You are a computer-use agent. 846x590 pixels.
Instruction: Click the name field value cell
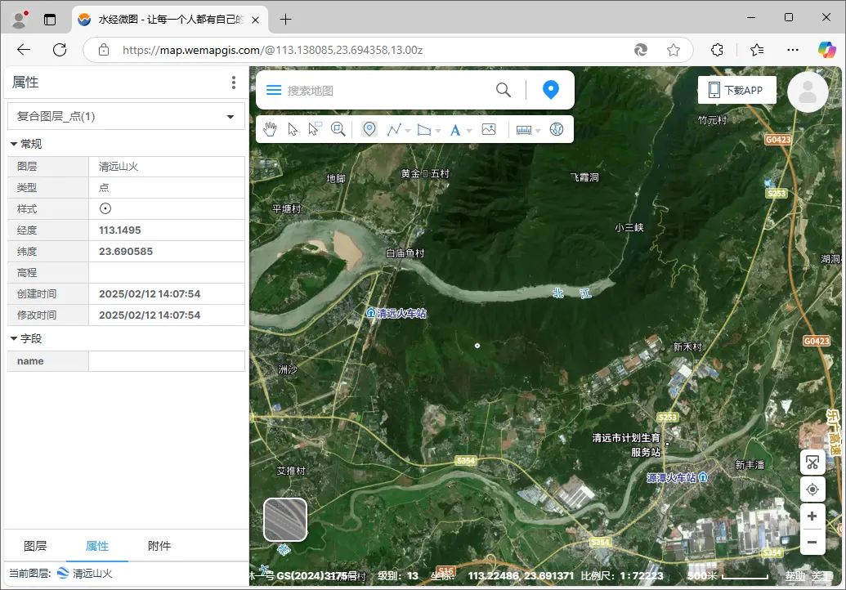coord(167,361)
